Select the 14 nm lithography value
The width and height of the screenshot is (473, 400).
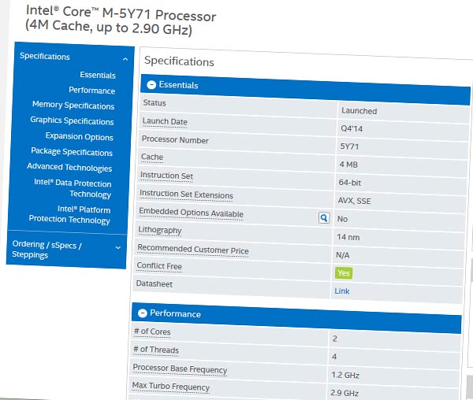click(x=348, y=237)
